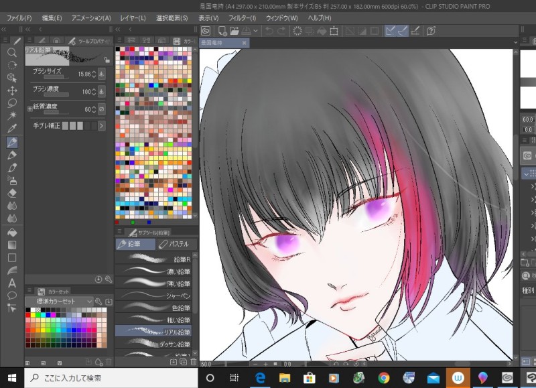The width and height of the screenshot is (536, 388).
Task: Click the Windows search box ここに入力して検索
Action: [x=111, y=378]
